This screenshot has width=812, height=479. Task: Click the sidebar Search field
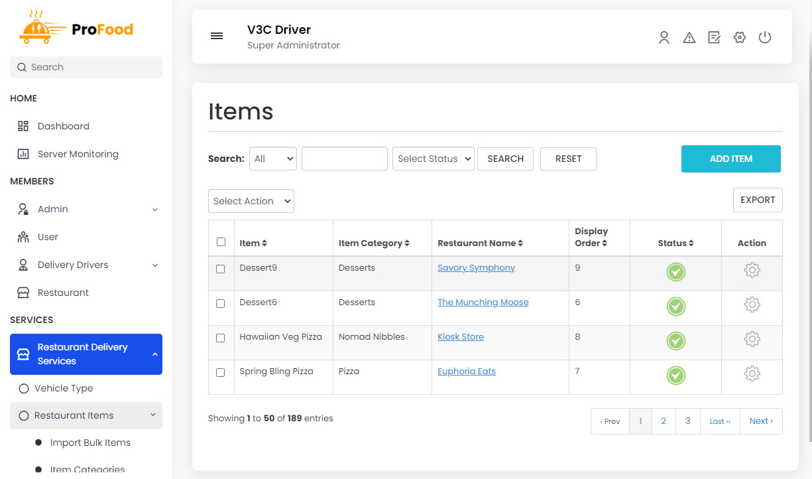[86, 67]
